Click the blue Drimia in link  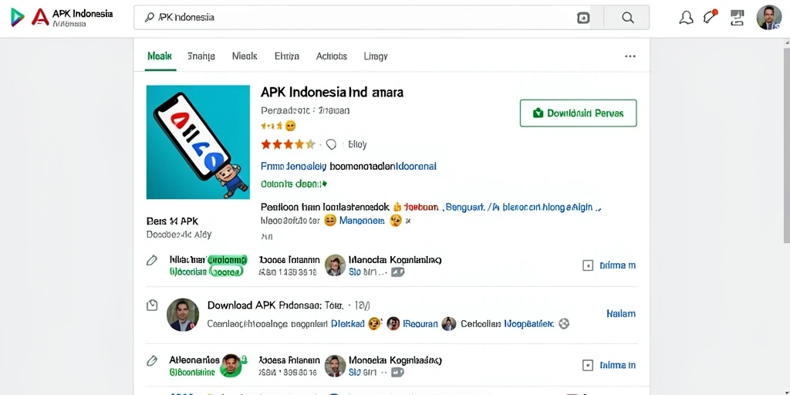pos(618,365)
